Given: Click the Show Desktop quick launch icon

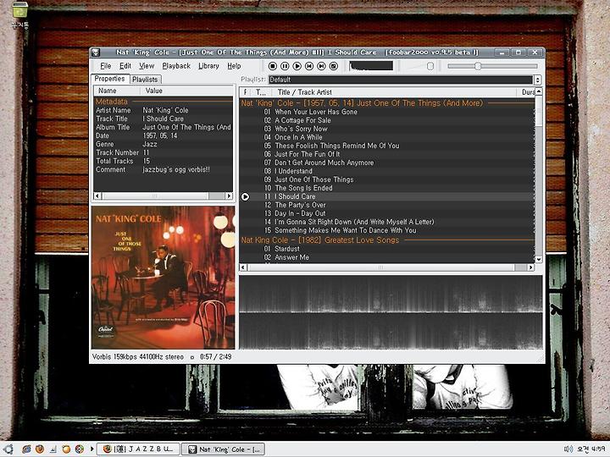Looking at the screenshot, I should tap(53, 449).
